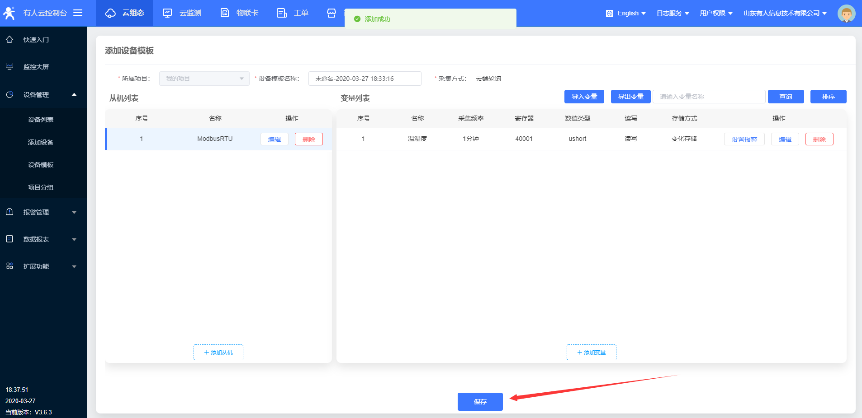This screenshot has width=862, height=418.
Task: Open the 所属项目 project combo box
Action: (204, 79)
